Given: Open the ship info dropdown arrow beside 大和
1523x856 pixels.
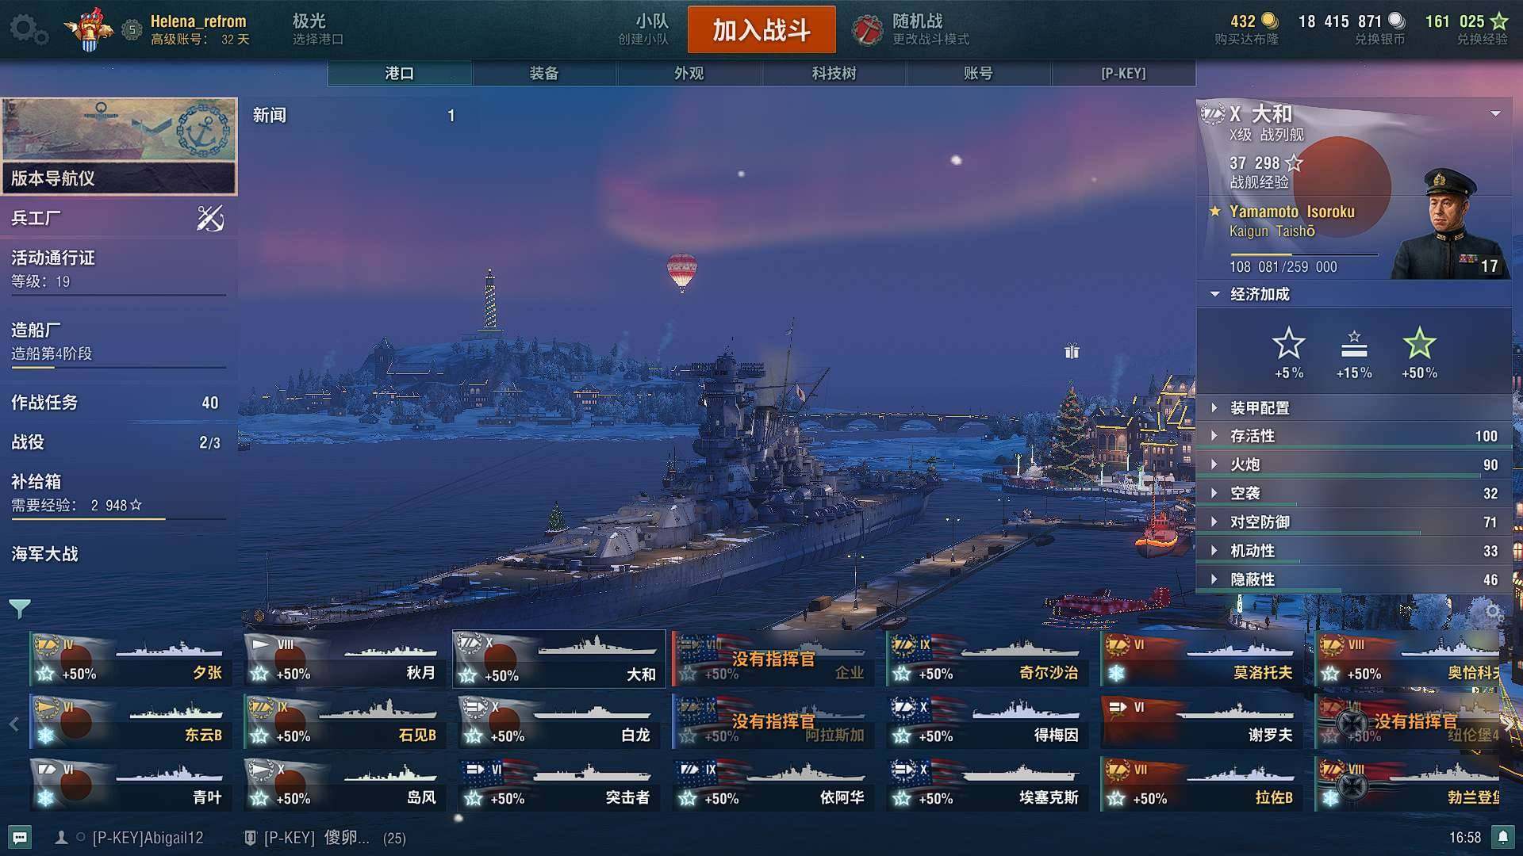Looking at the screenshot, I should point(1495,113).
